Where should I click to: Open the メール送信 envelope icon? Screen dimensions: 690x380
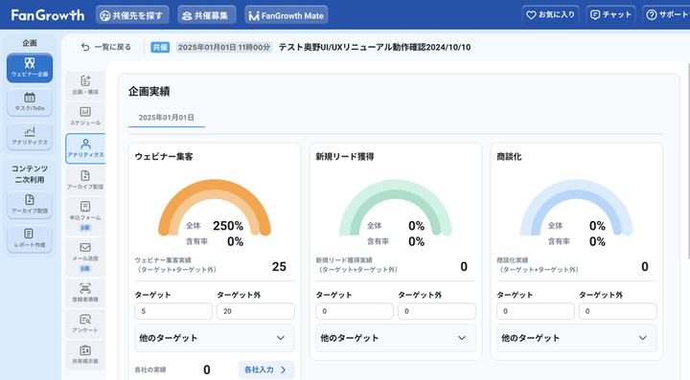pos(85,257)
